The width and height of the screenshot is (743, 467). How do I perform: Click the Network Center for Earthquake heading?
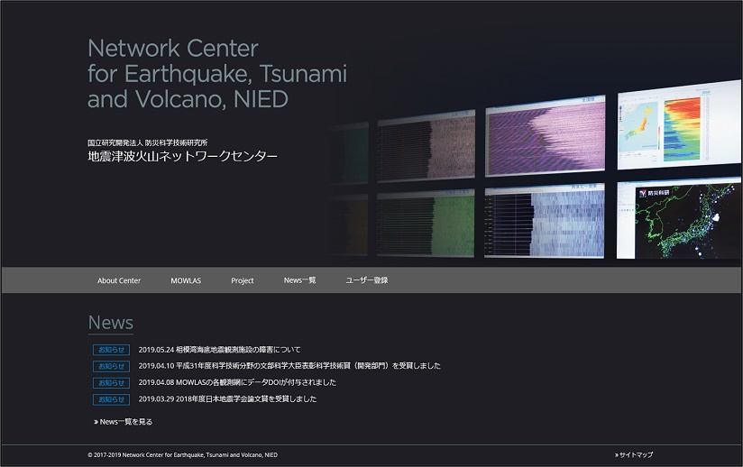[x=217, y=73]
